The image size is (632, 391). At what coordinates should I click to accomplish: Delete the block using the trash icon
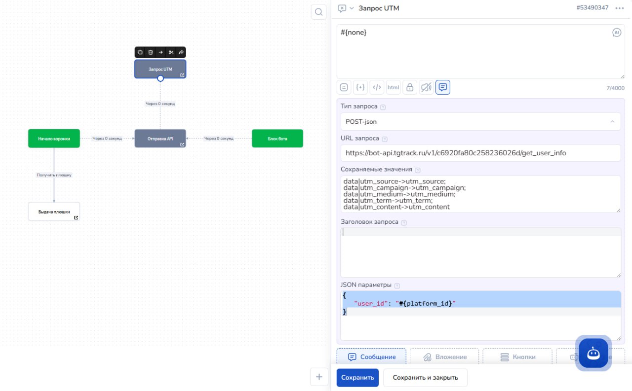click(x=151, y=52)
